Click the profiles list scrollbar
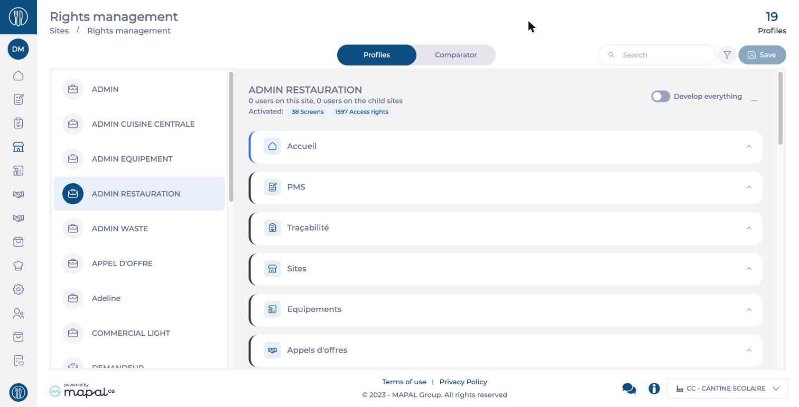 pyautogui.click(x=231, y=137)
